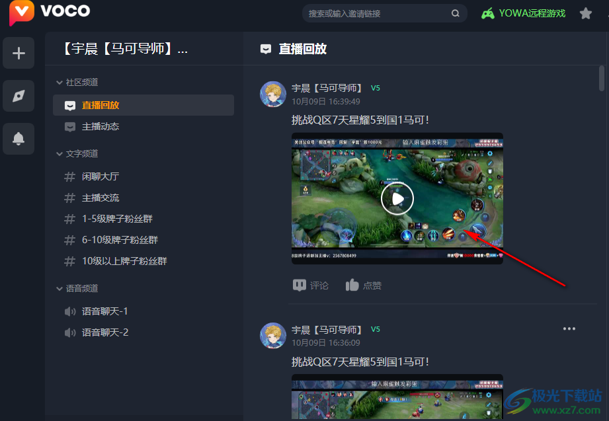Open second post's video thumbnail

(397, 397)
